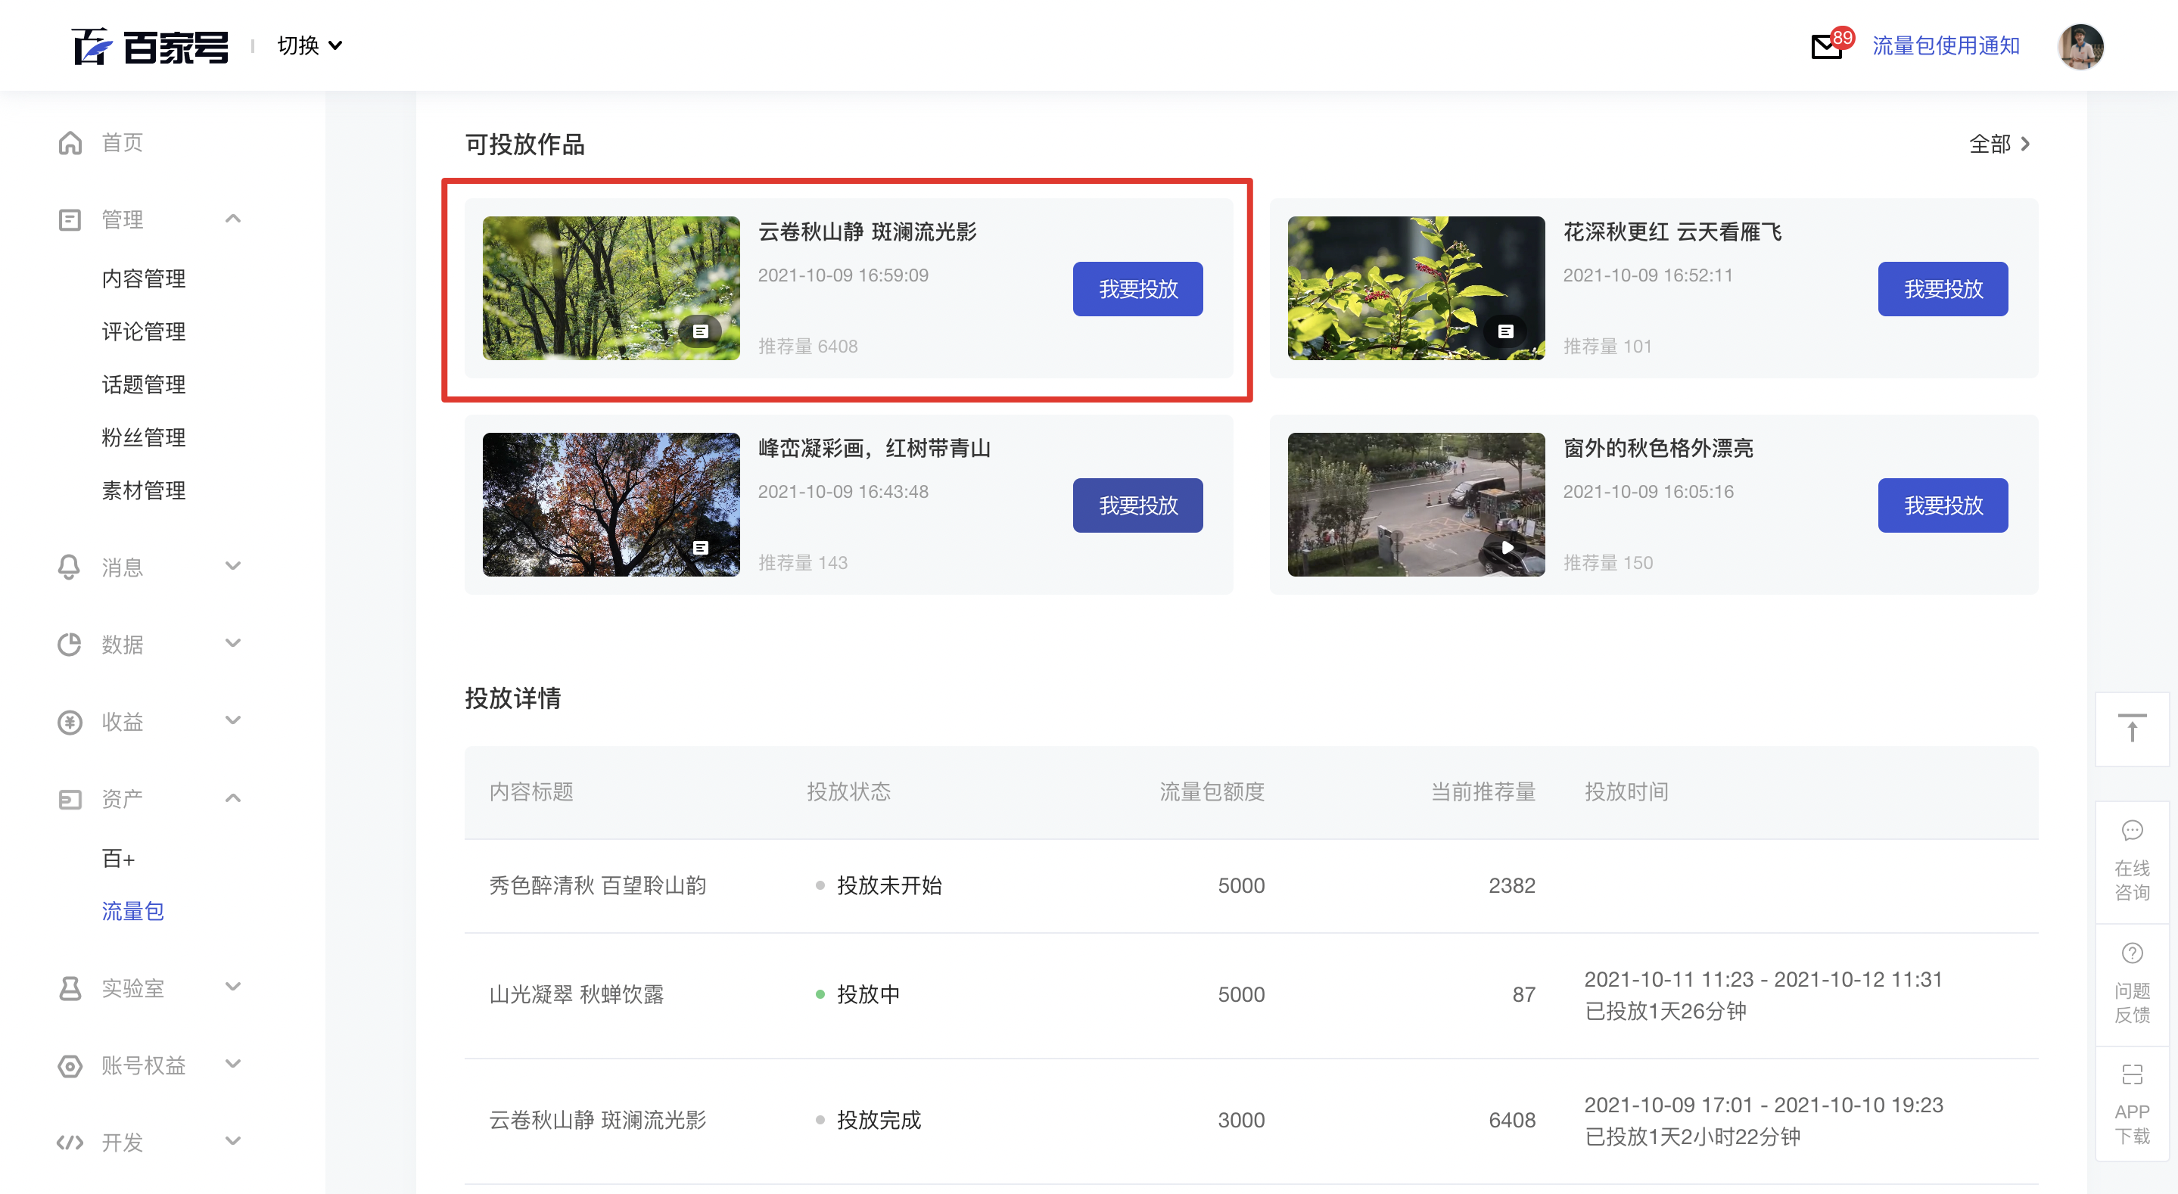Image resolution: width=2178 pixels, height=1194 pixels.
Task: Open 流量包使用通知 link
Action: coord(1946,45)
